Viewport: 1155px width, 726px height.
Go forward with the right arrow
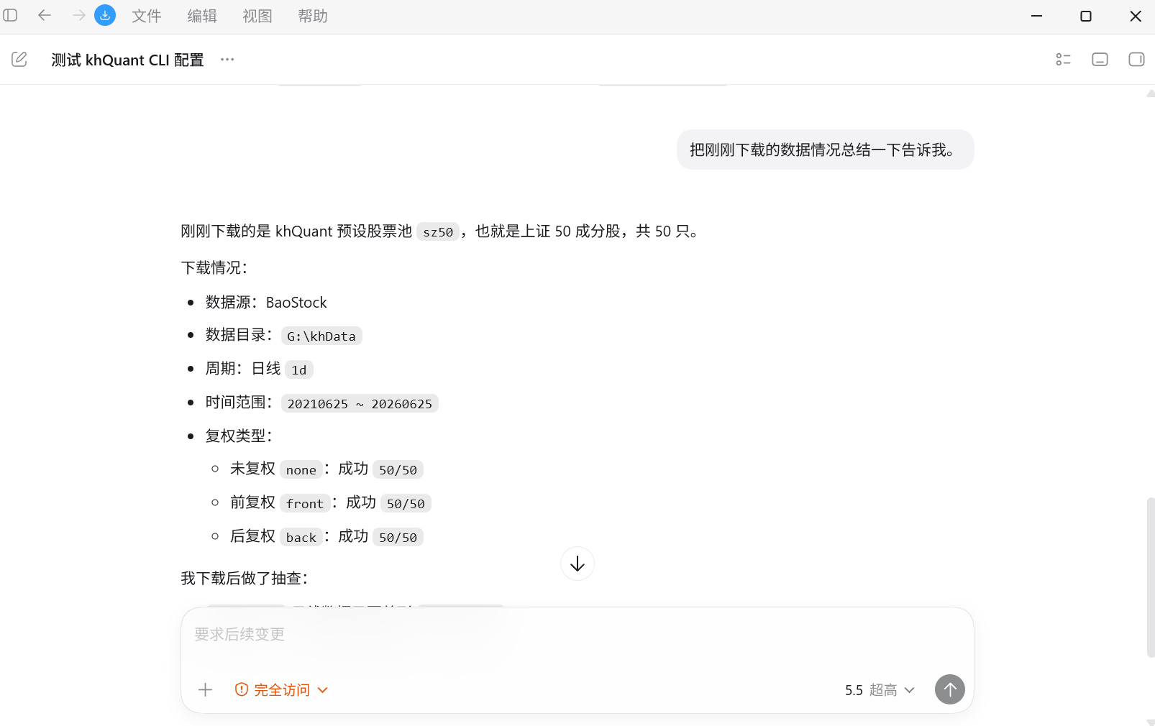pyautogui.click(x=78, y=15)
